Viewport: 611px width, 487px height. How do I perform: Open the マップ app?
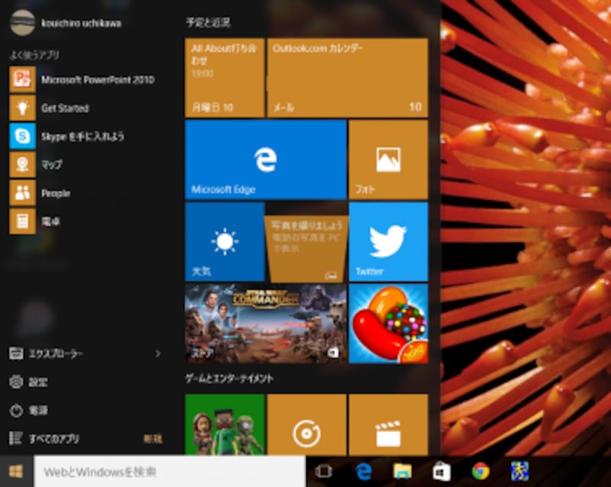tap(36, 164)
